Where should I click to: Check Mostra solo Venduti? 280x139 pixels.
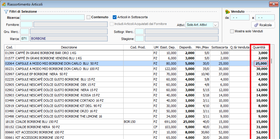click(232, 31)
